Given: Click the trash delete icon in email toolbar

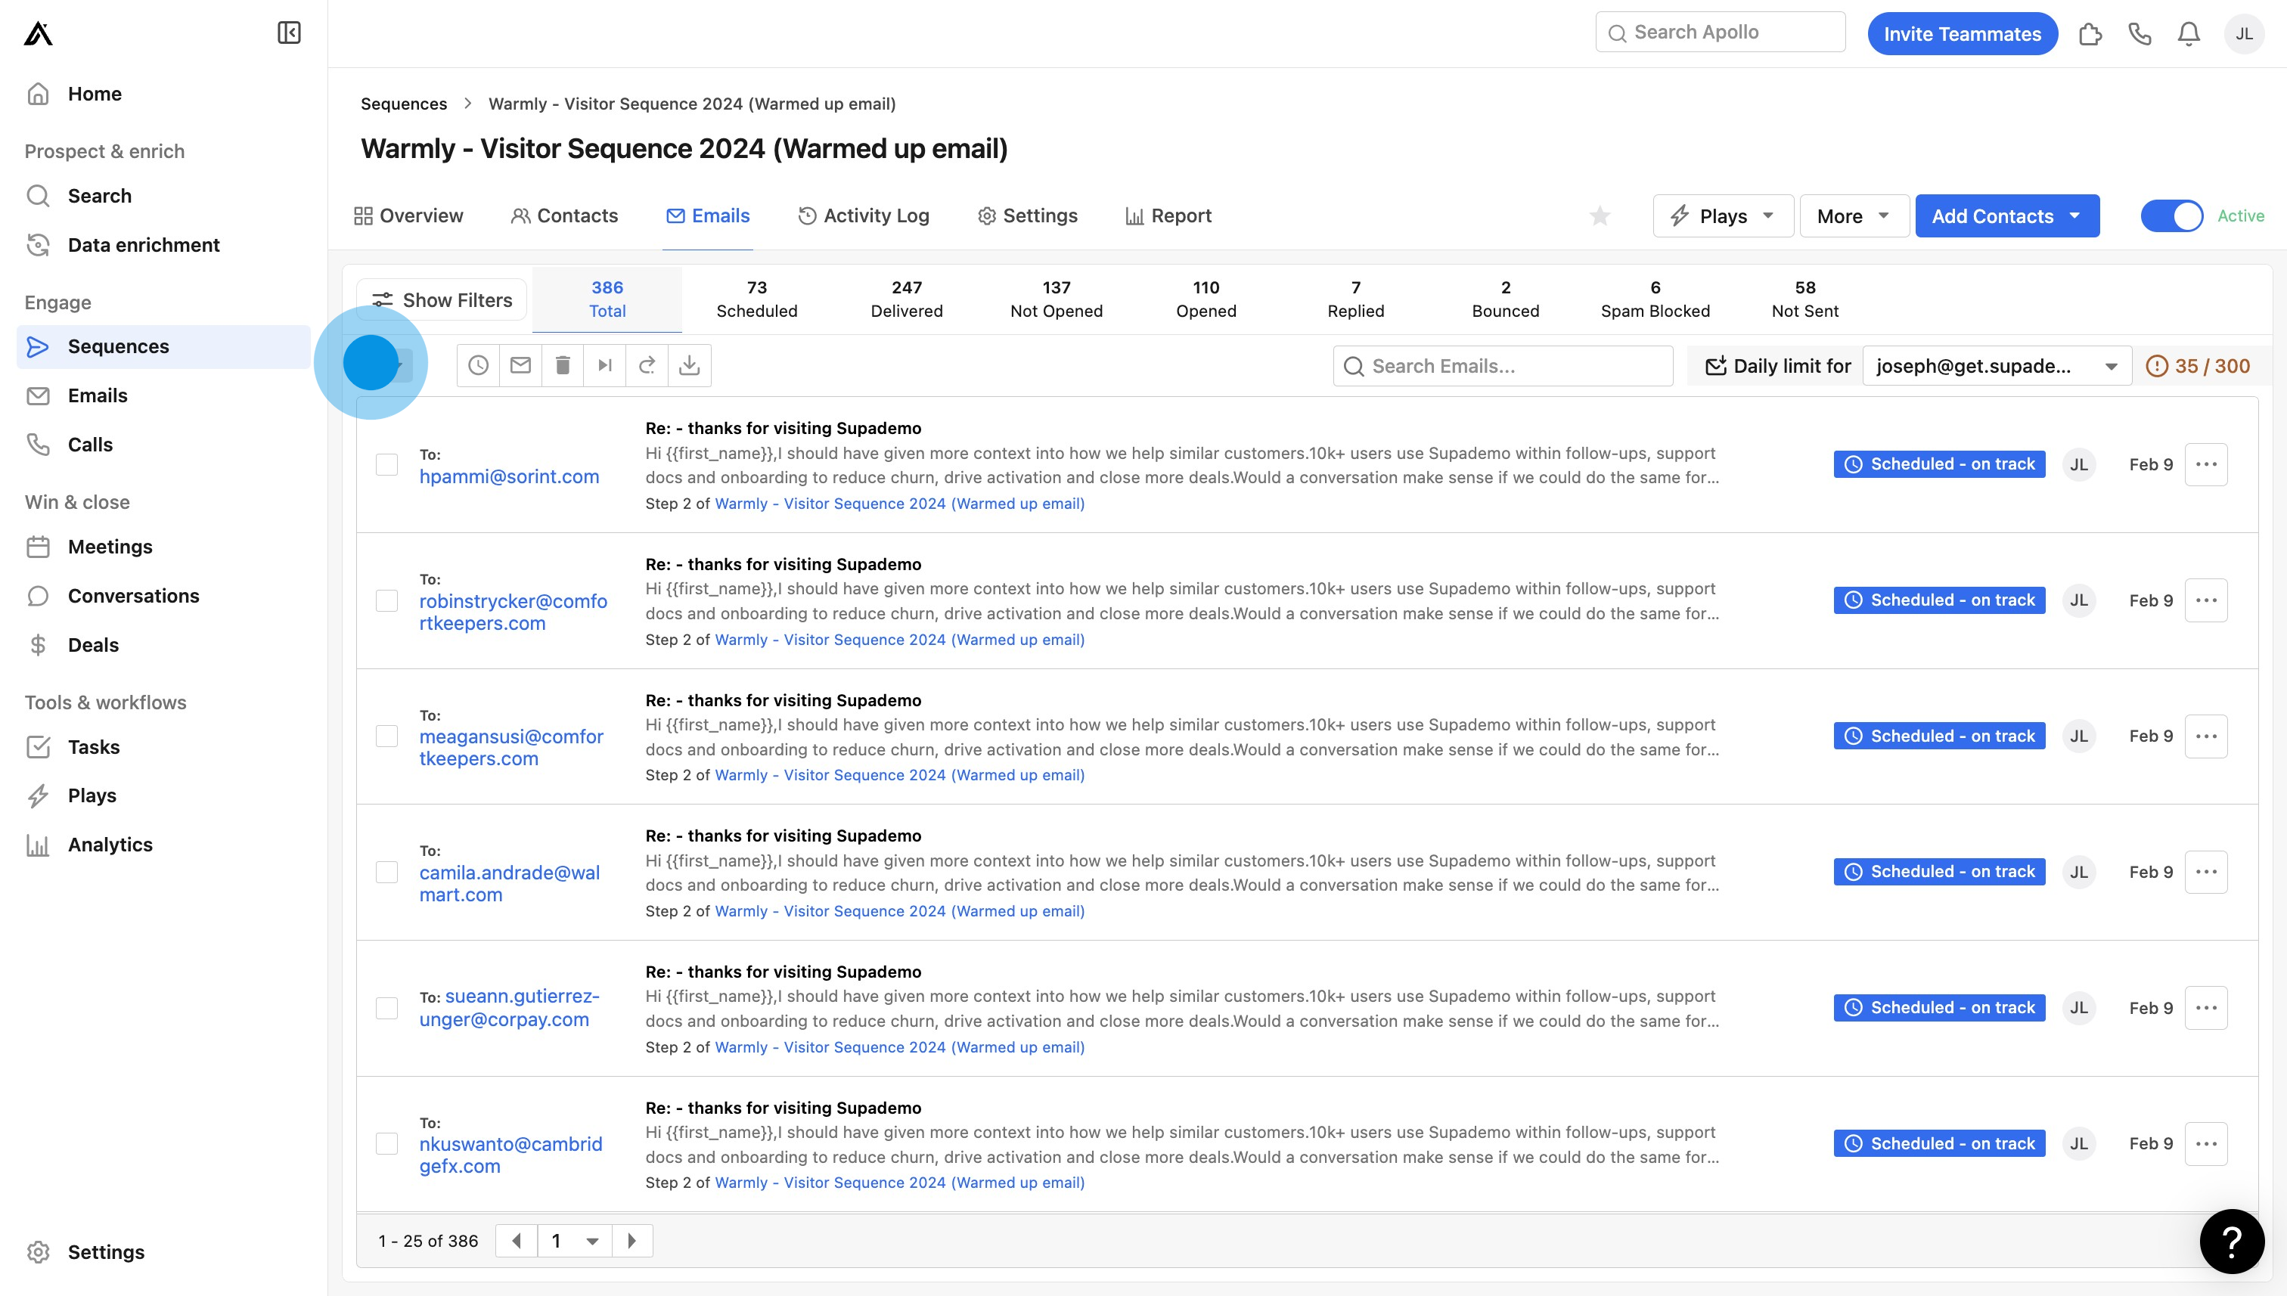Looking at the screenshot, I should click(563, 365).
